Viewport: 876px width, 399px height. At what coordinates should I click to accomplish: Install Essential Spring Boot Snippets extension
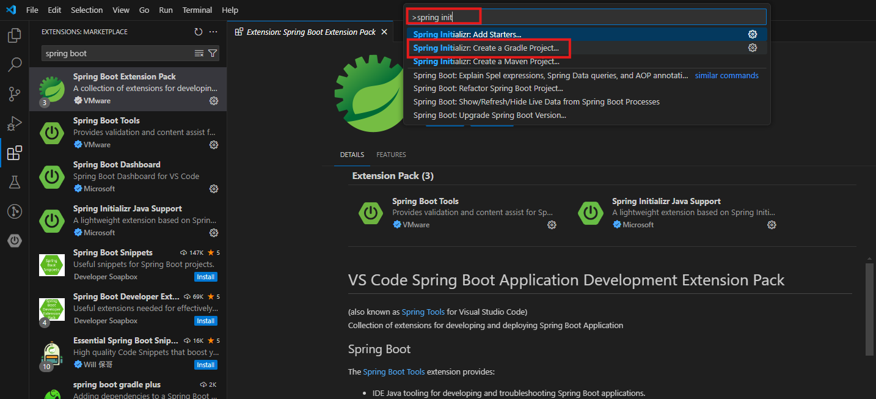click(206, 365)
